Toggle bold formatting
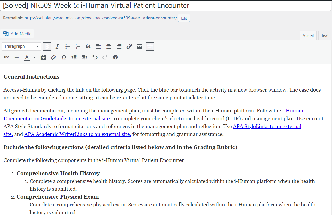 point(47,46)
